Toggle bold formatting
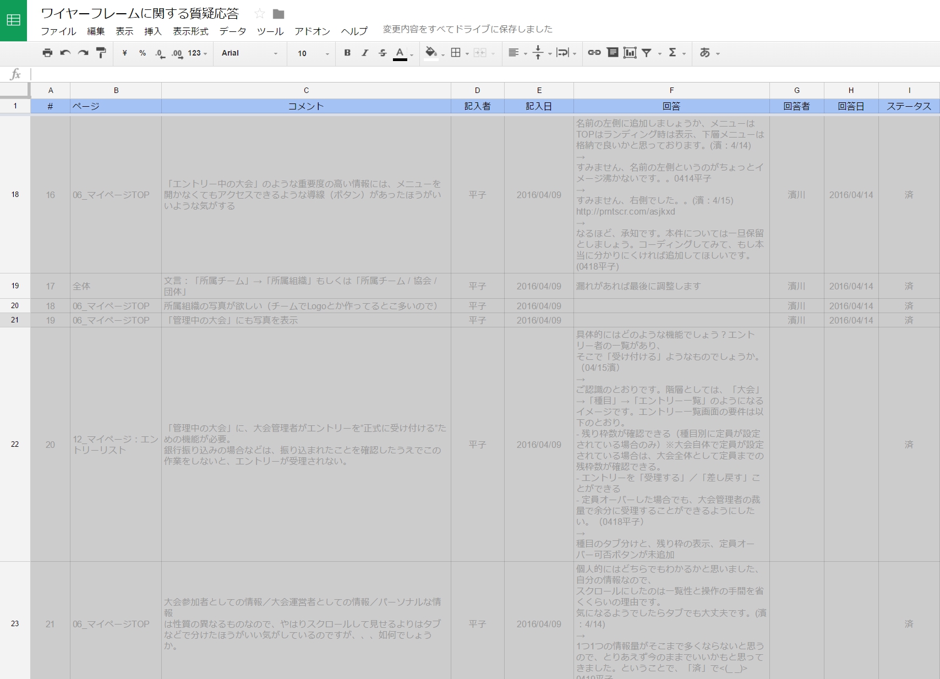Screen dimensions: 940x679 [x=347, y=53]
